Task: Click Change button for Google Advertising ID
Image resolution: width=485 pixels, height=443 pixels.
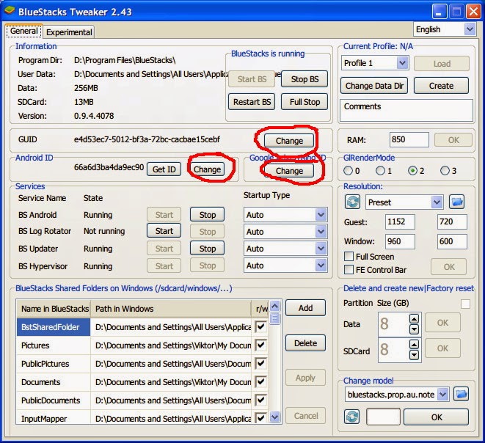Action: pyautogui.click(x=289, y=171)
